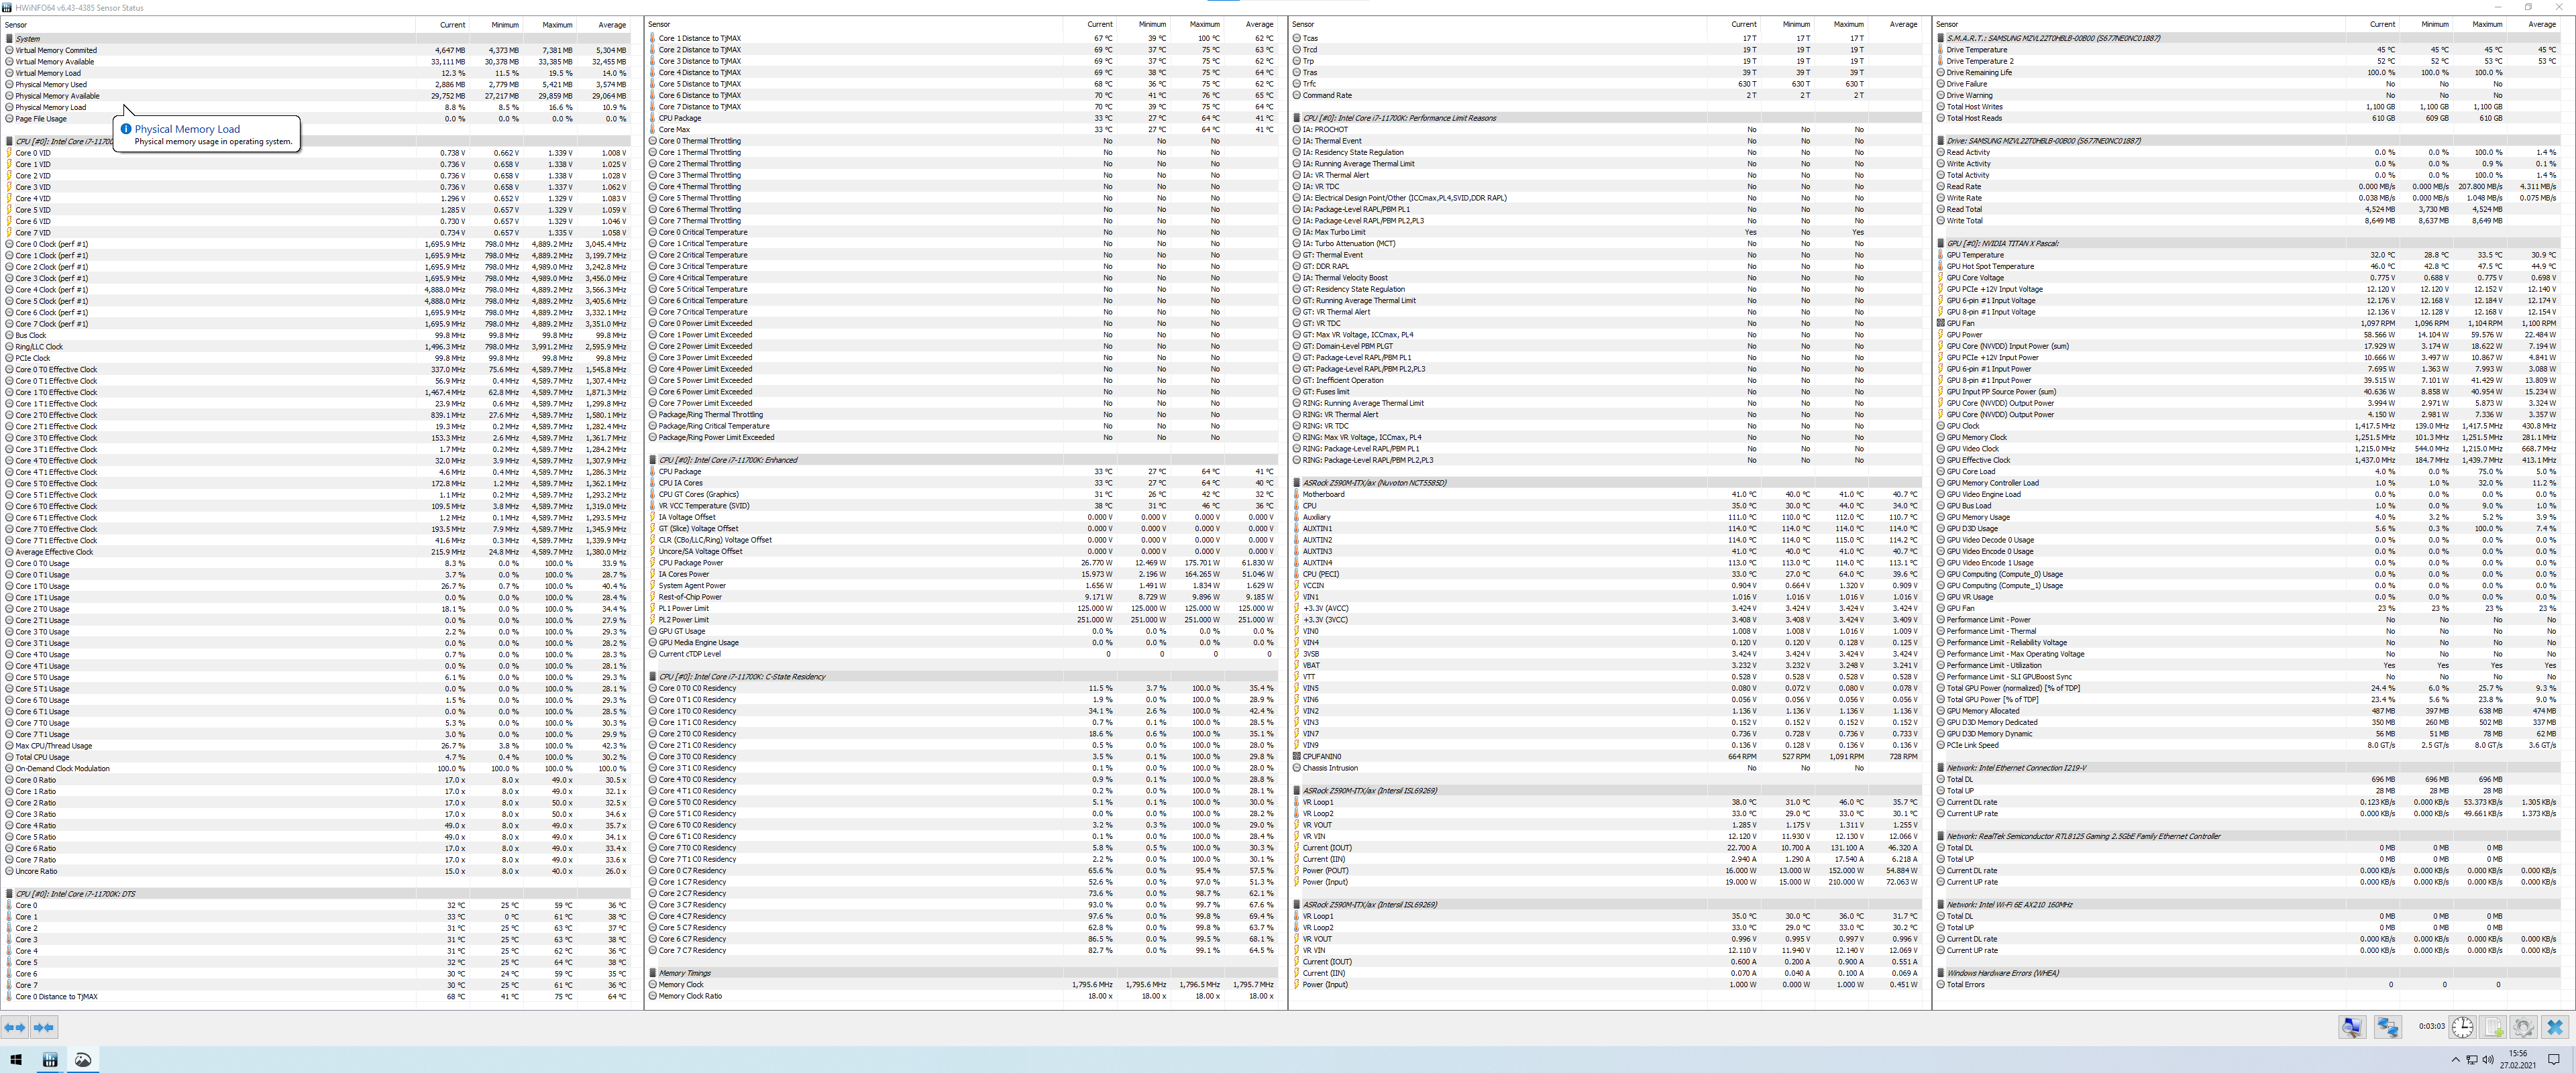Click the leftmost Sensor column header
The height and width of the screenshot is (1073, 2576).
pyautogui.click(x=17, y=25)
